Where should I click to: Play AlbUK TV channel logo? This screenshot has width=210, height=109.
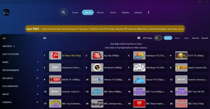coord(55,80)
